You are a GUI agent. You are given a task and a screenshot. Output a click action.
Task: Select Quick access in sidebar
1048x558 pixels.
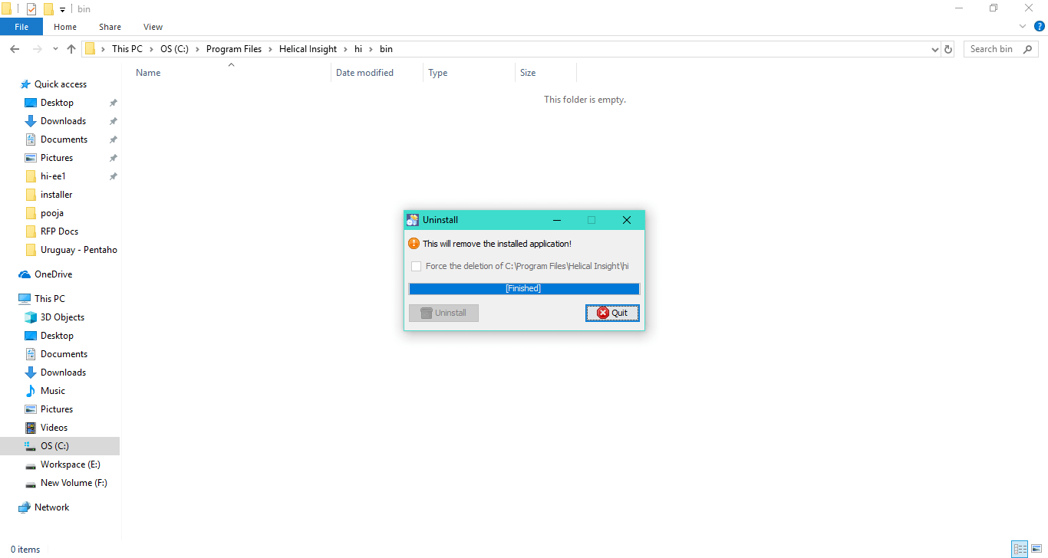(61, 84)
